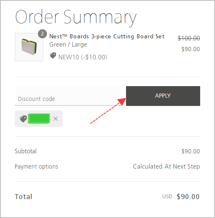Viewport: 215px width, 218px height.
Task: Click the NEW10 (-$10.00) discount label
Action: tap(83, 57)
